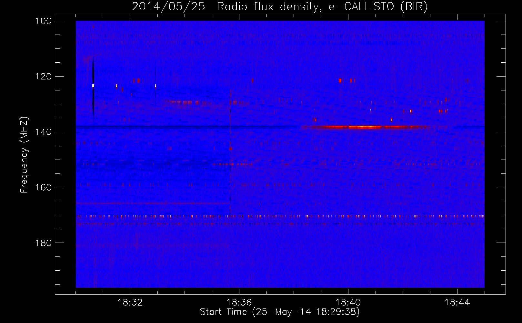Click the 140 frequency tick label

click(x=43, y=132)
